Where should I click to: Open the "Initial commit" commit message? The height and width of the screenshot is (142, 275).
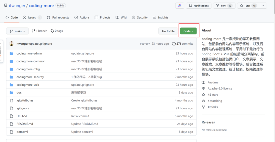coord(80,116)
